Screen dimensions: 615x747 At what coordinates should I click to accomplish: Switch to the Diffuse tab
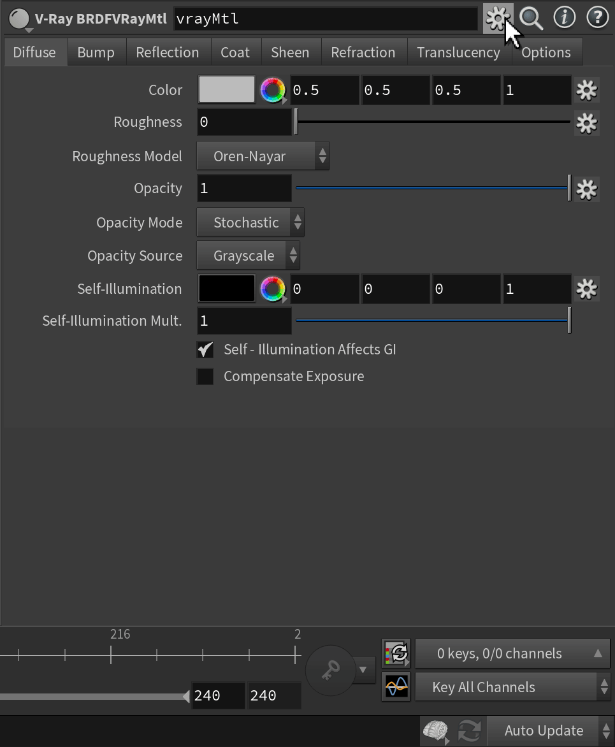pyautogui.click(x=34, y=52)
